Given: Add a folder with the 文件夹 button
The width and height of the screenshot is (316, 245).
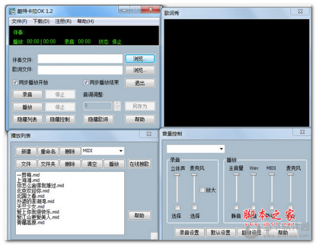Looking at the screenshot, I should 48,164.
